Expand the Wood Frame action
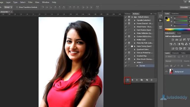This screenshot has height=107, width=190. pyautogui.click(x=134, y=27)
